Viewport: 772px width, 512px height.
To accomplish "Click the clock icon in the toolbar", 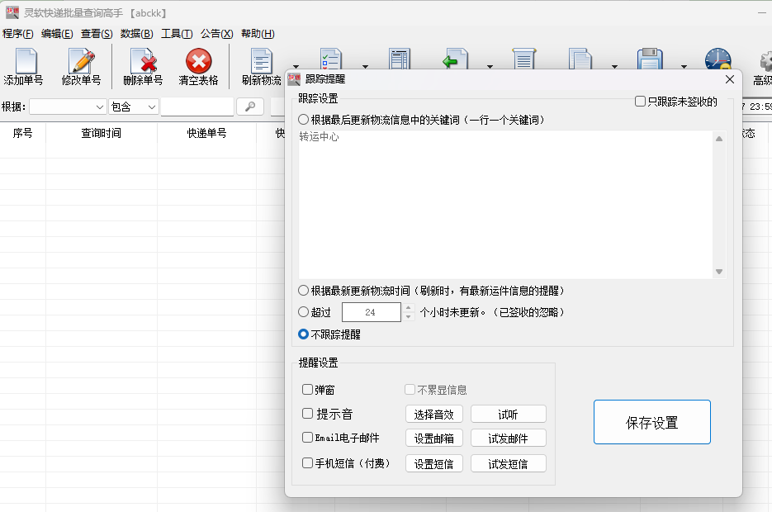I will [x=718, y=61].
